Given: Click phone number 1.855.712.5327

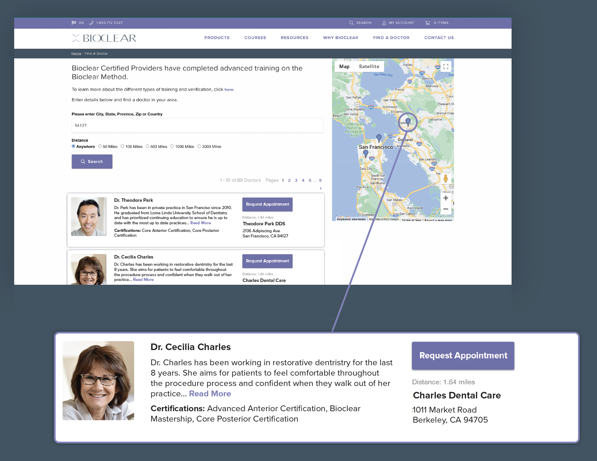Looking at the screenshot, I should [x=109, y=23].
